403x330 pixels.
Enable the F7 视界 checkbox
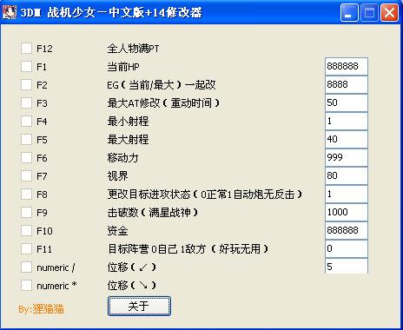[26, 176]
